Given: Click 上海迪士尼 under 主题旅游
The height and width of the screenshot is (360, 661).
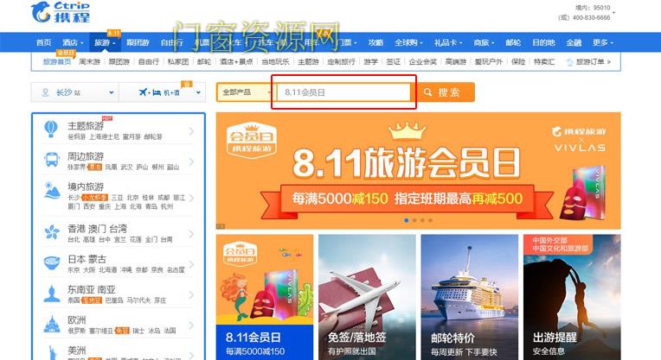Looking at the screenshot, I should coord(104,137).
